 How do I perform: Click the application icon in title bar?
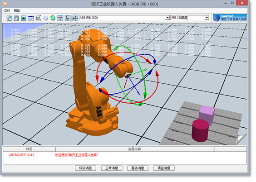point(5,4)
